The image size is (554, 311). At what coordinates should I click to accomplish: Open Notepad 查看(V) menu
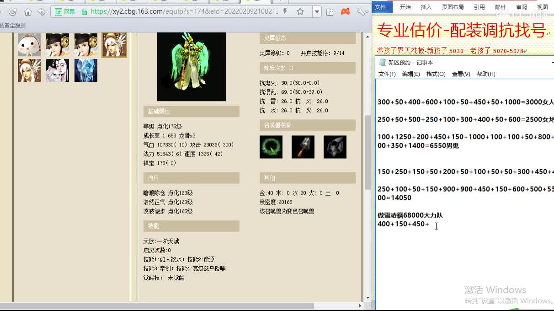(x=461, y=74)
